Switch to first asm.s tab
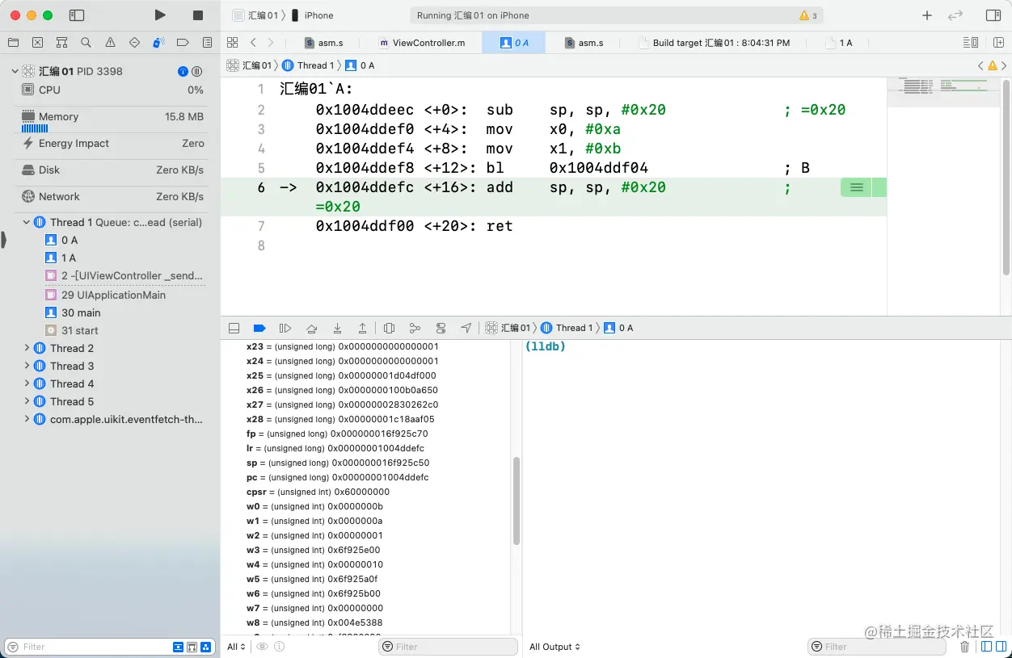Screen dimensions: 1012x658 pyautogui.click(x=323, y=43)
